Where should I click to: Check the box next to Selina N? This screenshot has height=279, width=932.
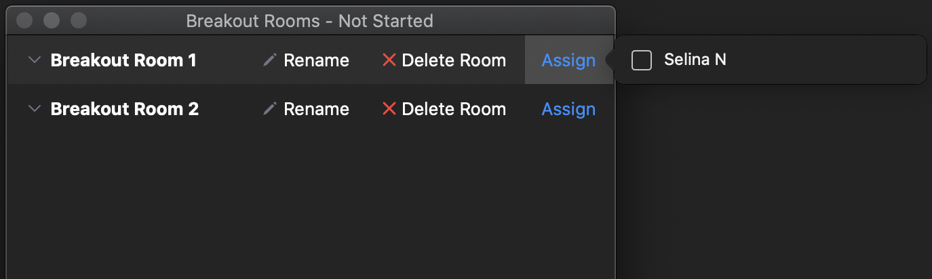click(642, 60)
